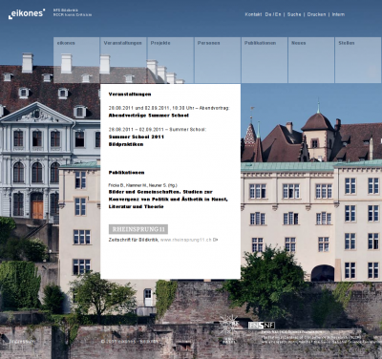Click the eikones logo
Image resolution: width=382 pixels, height=359 pixels.
coord(27,13)
